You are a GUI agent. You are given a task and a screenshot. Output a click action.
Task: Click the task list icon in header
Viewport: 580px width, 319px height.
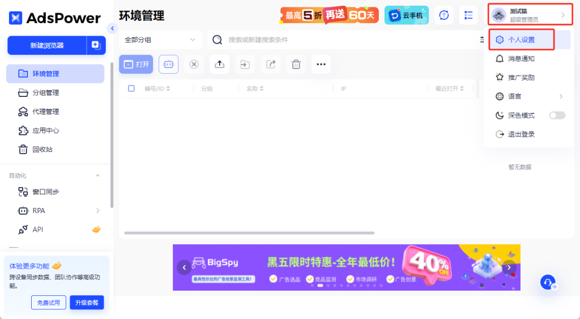click(468, 15)
